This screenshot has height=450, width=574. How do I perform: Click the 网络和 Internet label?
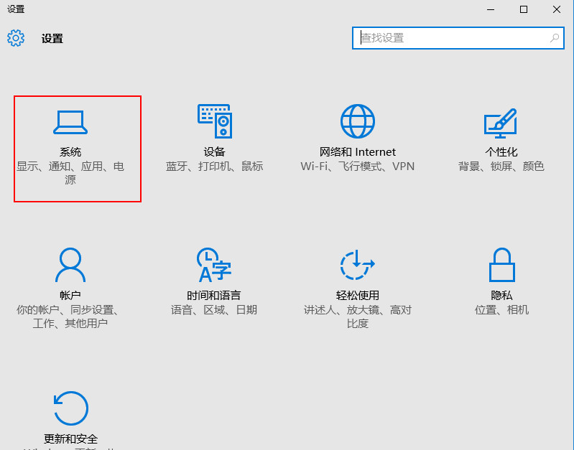357,152
